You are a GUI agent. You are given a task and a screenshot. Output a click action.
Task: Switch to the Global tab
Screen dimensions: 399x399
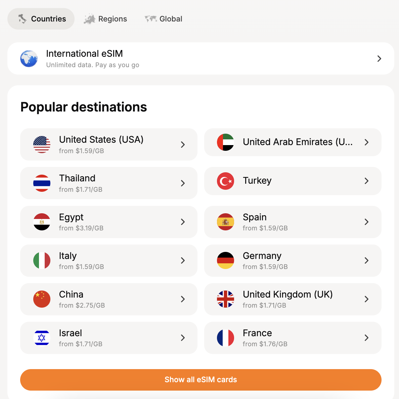pyautogui.click(x=163, y=19)
